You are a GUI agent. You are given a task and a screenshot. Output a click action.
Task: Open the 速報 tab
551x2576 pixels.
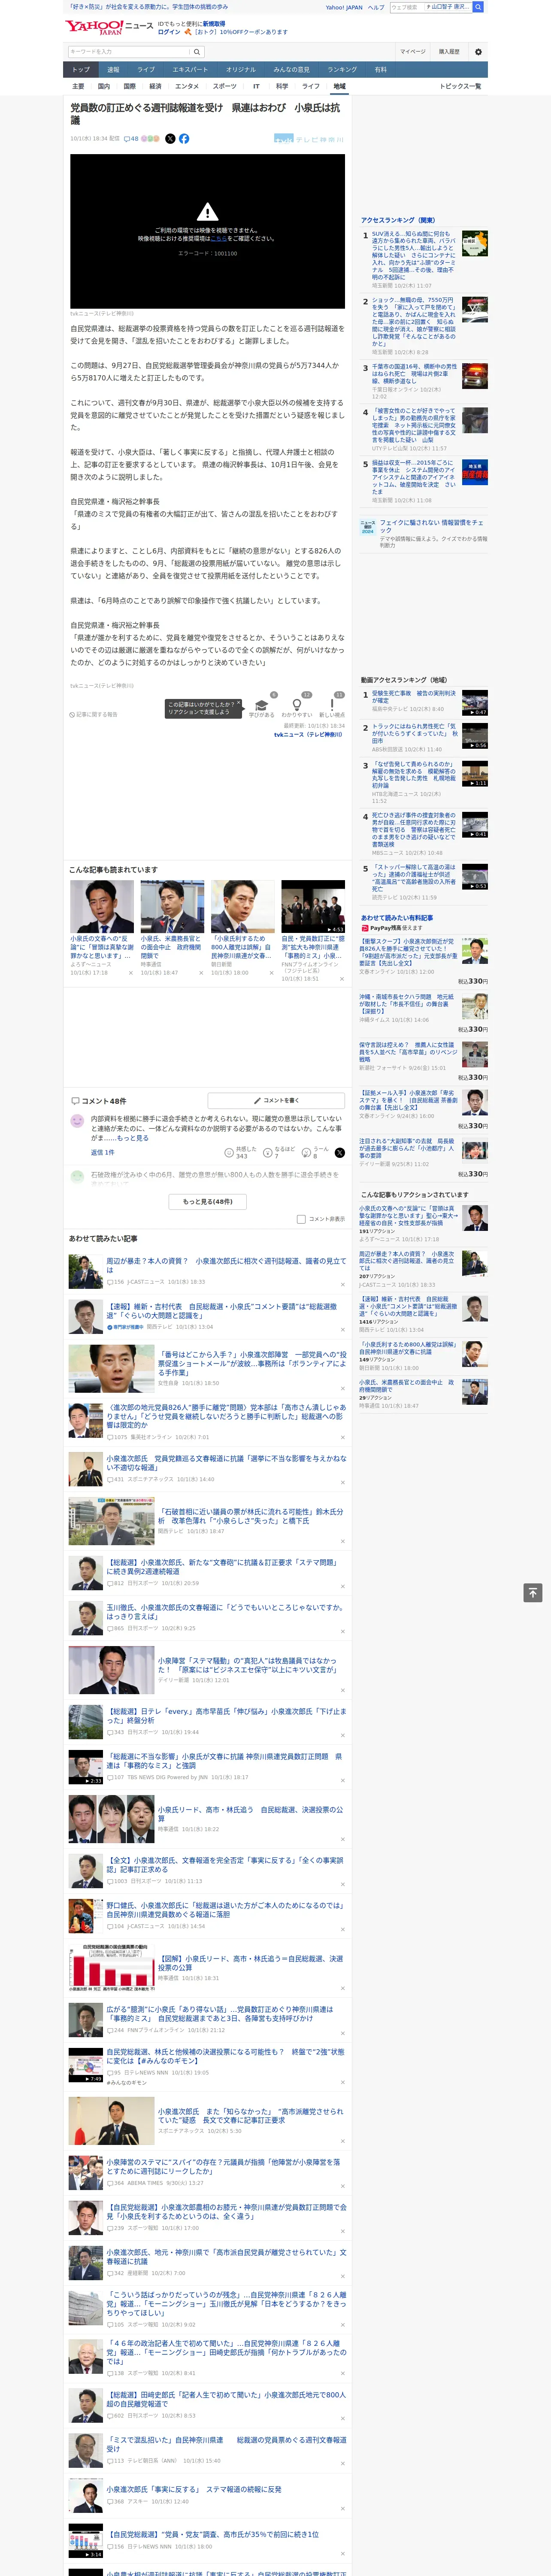(x=113, y=69)
